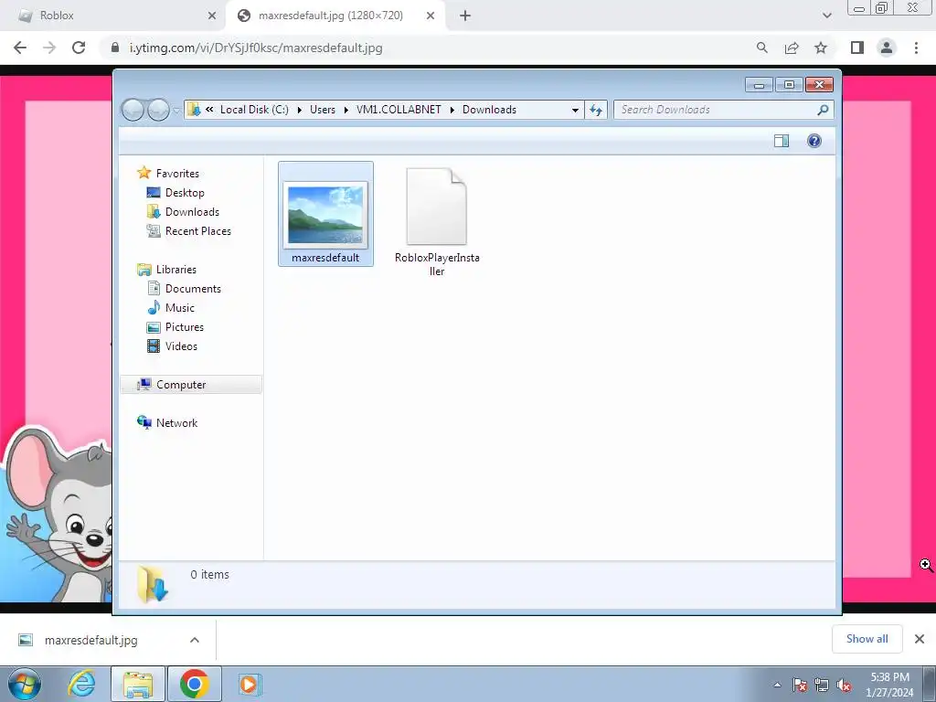936x702 pixels.
Task: Click Show all downloads
Action: 867,639
